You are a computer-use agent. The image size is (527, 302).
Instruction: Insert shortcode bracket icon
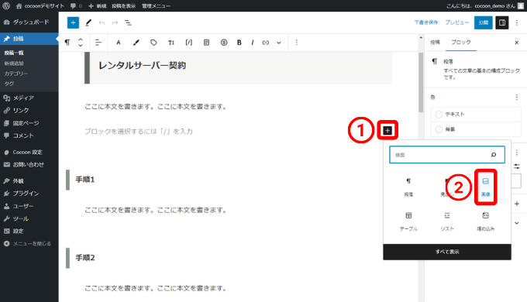coord(189,43)
